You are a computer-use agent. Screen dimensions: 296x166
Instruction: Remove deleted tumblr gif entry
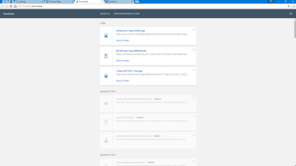[x=194, y=98]
